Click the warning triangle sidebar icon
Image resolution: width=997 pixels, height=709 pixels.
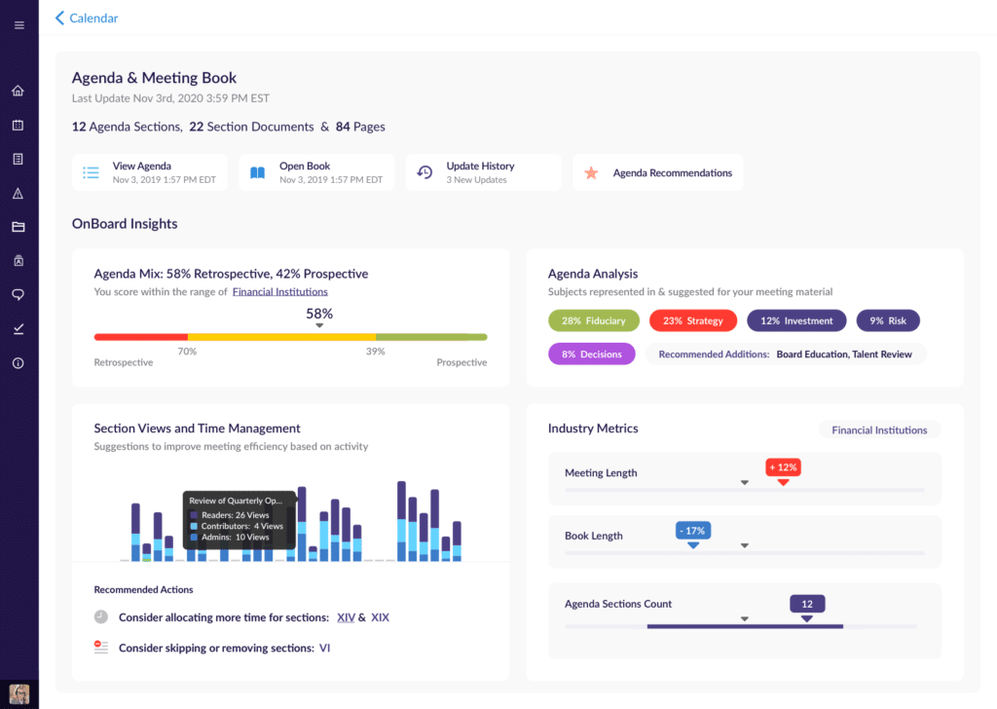point(18,192)
